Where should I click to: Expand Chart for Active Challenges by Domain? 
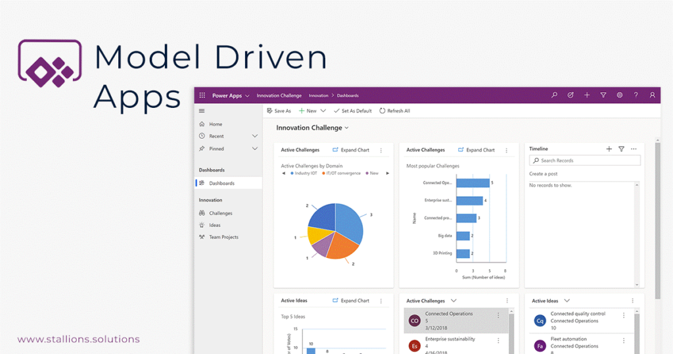351,150
